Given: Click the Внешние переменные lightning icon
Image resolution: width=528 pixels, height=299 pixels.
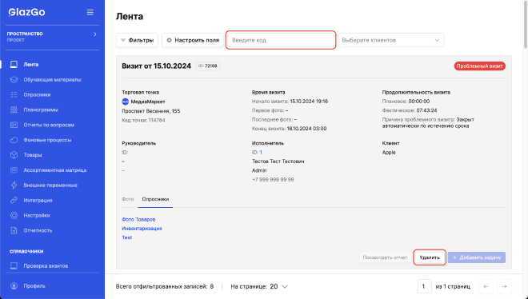Looking at the screenshot, I should coord(14,185).
